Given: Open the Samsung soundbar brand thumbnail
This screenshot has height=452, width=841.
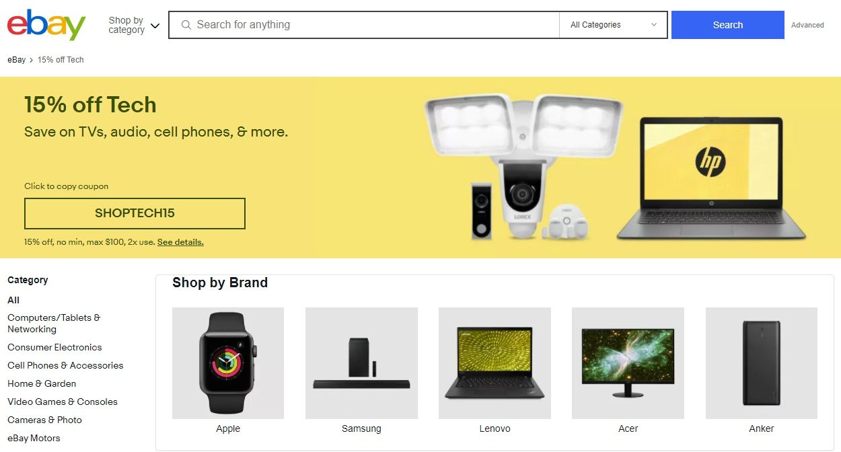Looking at the screenshot, I should 361,363.
